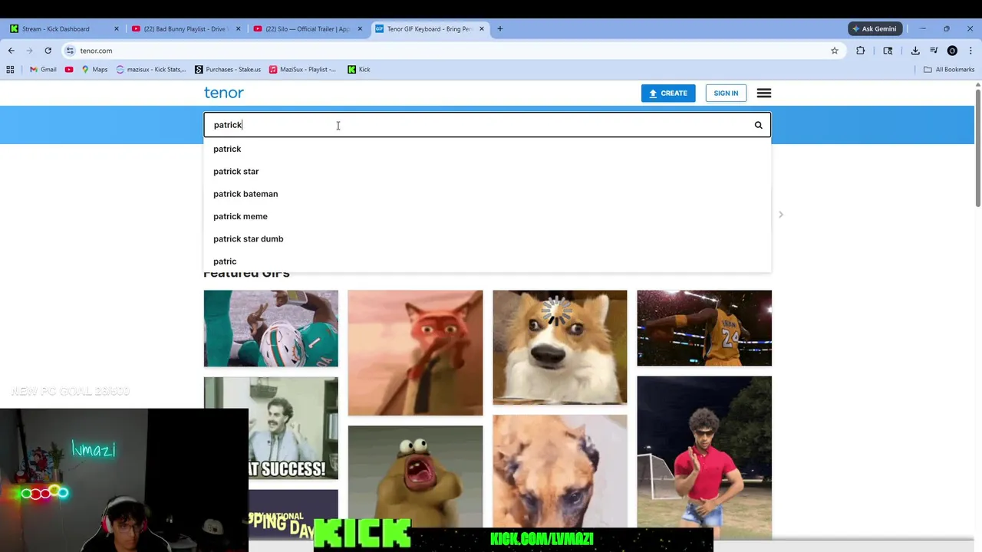982x552 pixels.
Task: Close the Bad Bunny Playlist tab
Action: (238, 29)
